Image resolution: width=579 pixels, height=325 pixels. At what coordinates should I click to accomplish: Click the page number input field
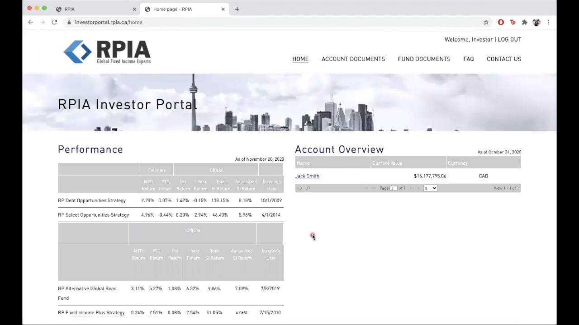coord(393,188)
